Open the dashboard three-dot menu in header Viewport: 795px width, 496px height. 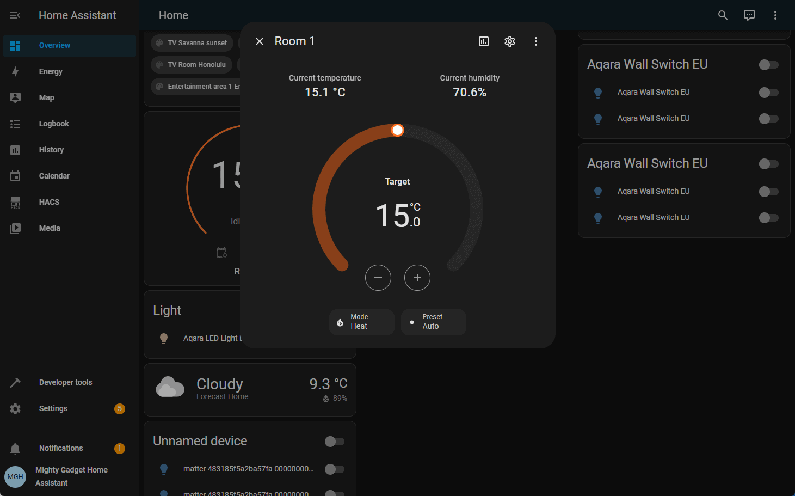click(775, 15)
